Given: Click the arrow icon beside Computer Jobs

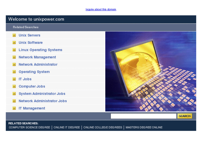Looking at the screenshot, I should tap(14, 86).
